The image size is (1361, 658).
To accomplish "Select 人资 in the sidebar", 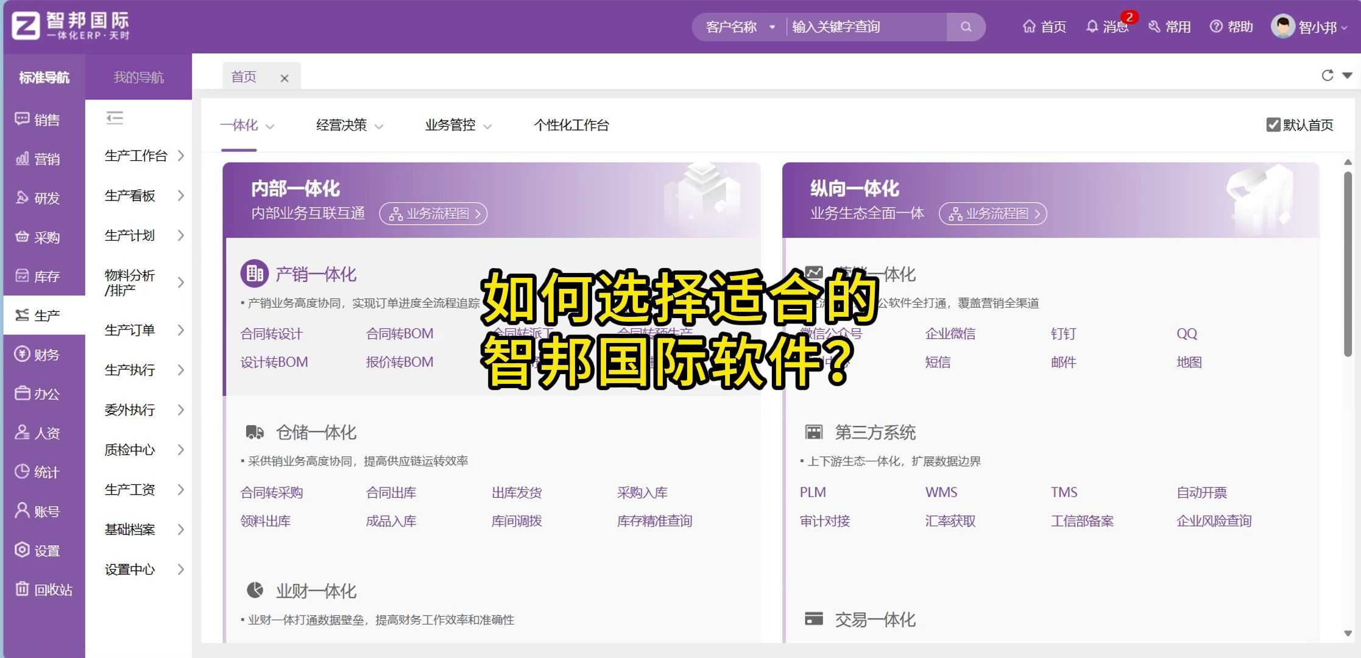I will [44, 433].
